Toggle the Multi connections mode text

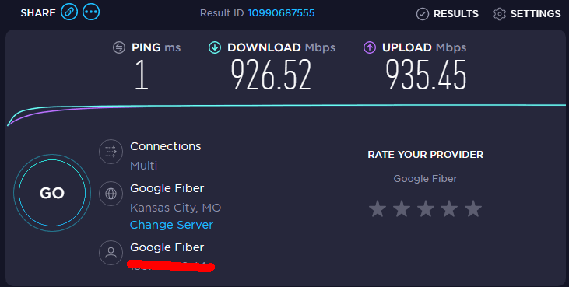pyautogui.click(x=144, y=166)
